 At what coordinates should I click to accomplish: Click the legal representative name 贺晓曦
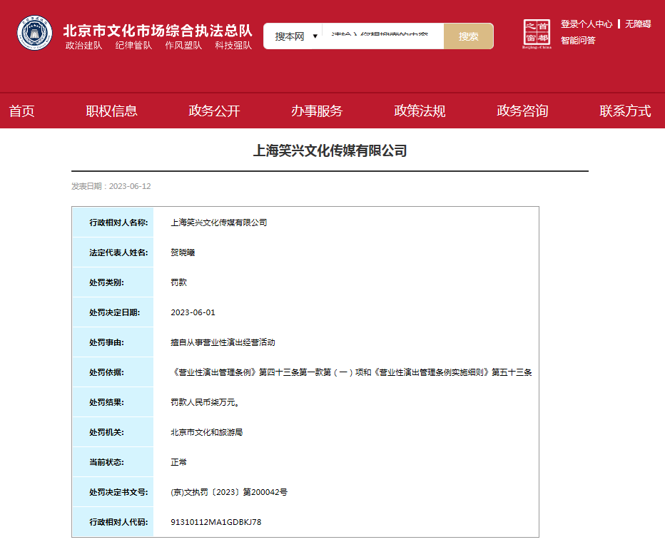click(x=183, y=252)
